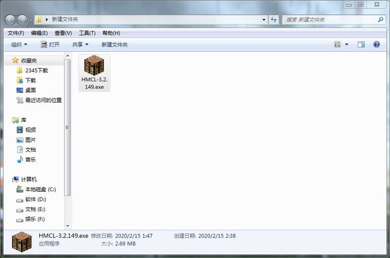Maximize the explorer window
Viewport: 390px width, 258px height.
tap(361, 4)
